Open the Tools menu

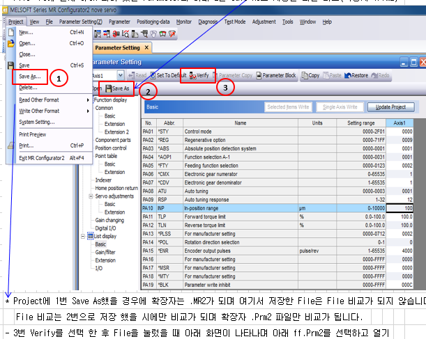click(x=287, y=22)
